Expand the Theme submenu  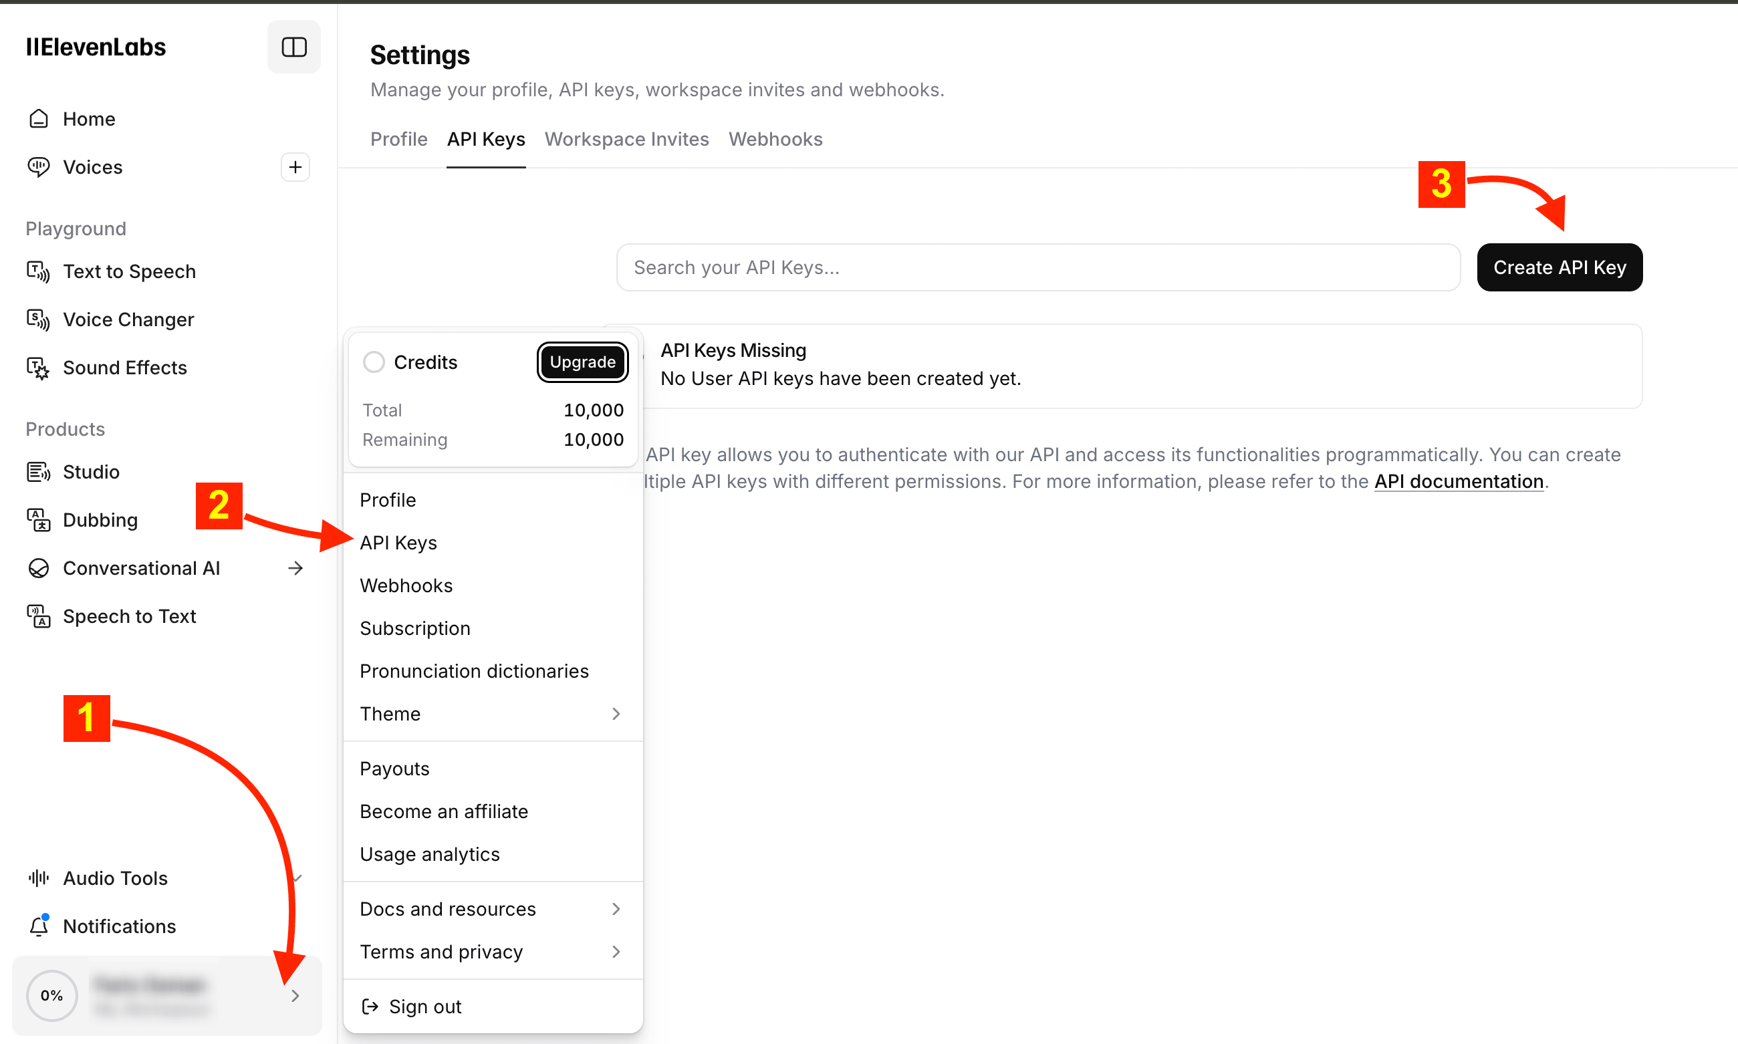tap(616, 713)
